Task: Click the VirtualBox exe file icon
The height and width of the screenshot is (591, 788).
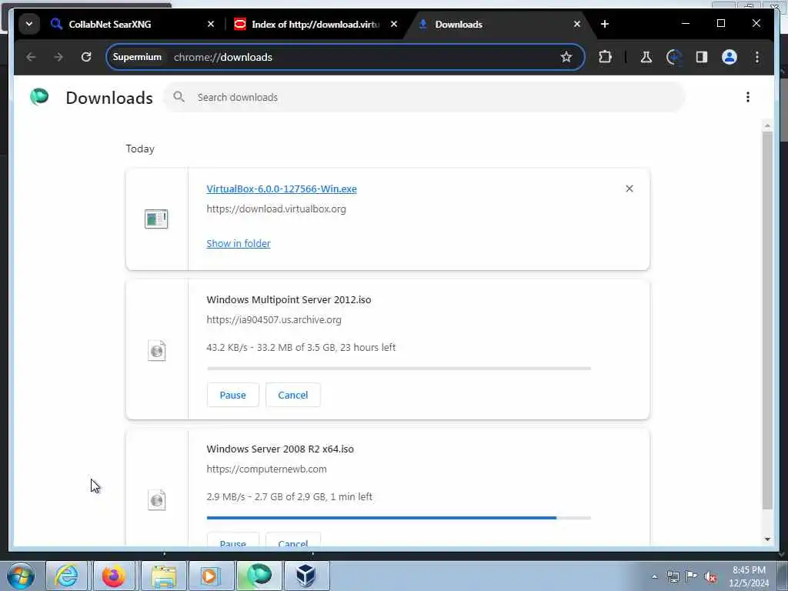Action: point(156,219)
